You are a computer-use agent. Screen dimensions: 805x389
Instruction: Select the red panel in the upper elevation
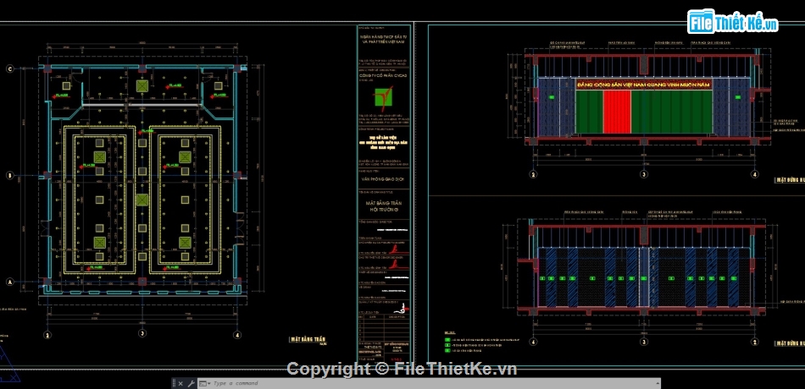point(617,112)
